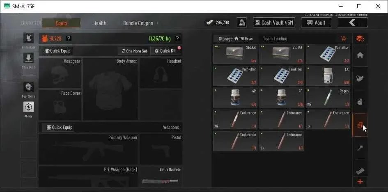Select the Regen injector item
The image size is (388, 192).
click(328, 98)
